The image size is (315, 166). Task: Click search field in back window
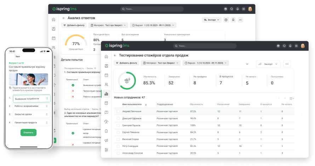152,9
